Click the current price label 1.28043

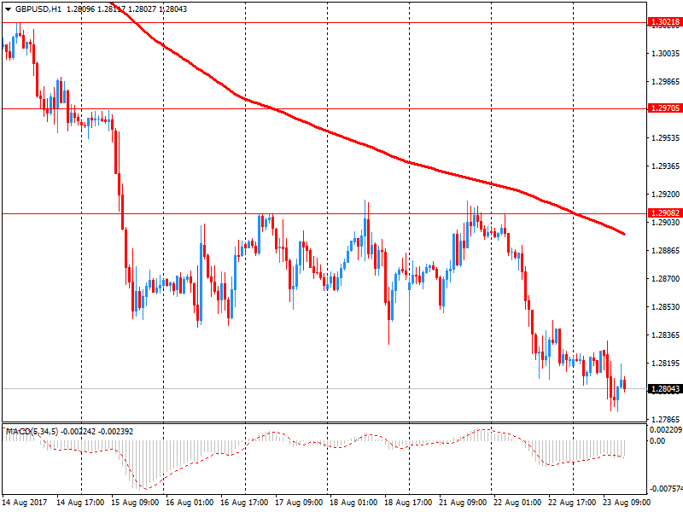[x=665, y=389]
